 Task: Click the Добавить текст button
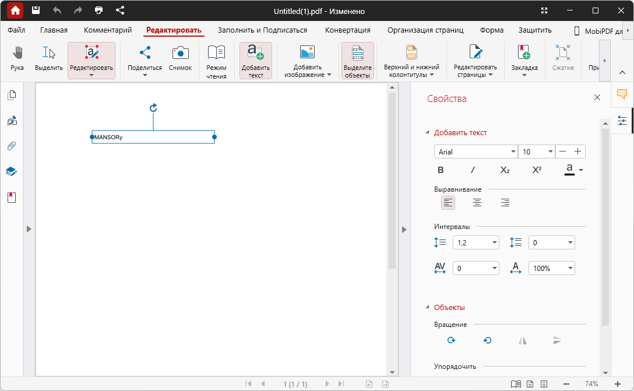coord(256,61)
